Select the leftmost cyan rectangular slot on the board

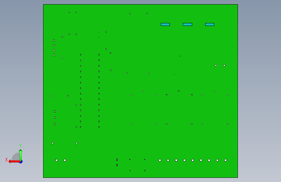click(165, 24)
